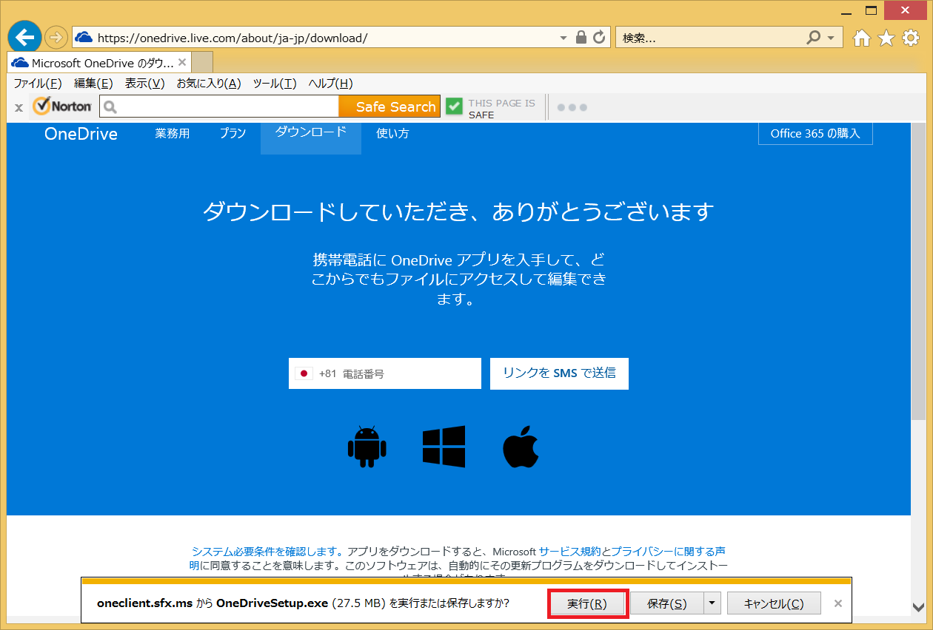Click the vertical scrollbar down arrow
The height and width of the screenshot is (630, 933).
[x=918, y=608]
